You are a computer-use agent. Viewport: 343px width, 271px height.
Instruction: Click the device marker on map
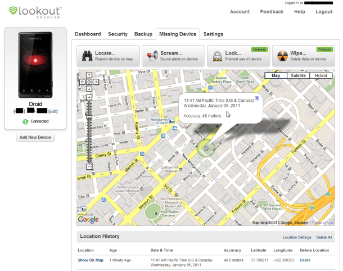click(x=206, y=148)
